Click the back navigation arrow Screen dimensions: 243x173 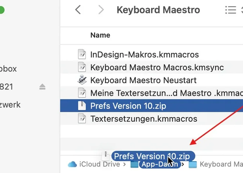(78, 10)
